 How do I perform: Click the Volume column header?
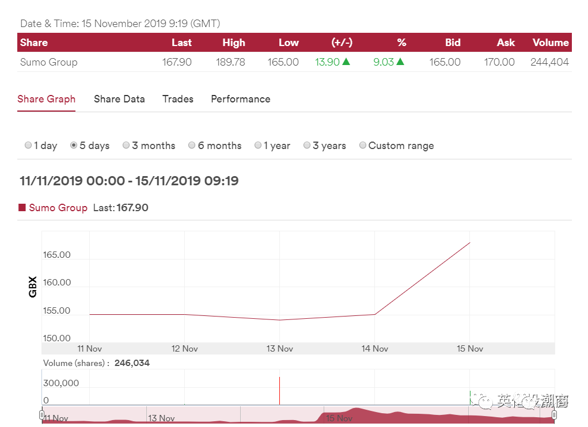551,43
